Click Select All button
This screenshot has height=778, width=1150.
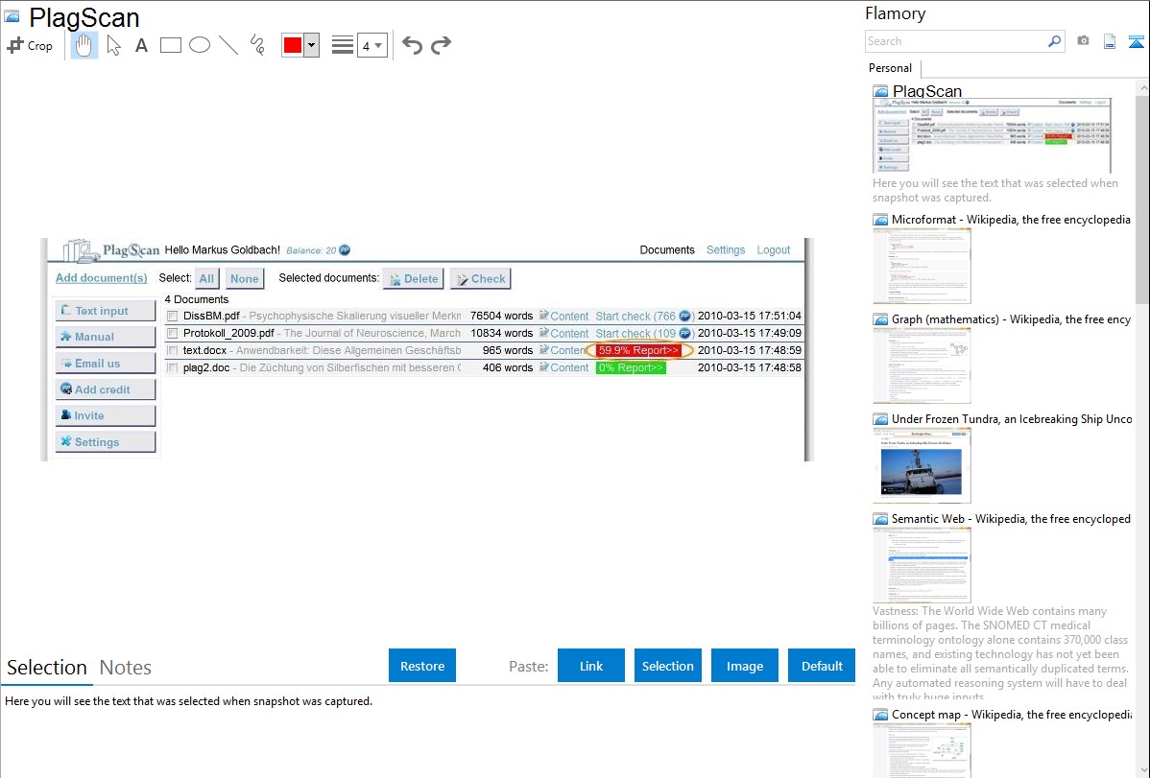pyautogui.click(x=206, y=278)
